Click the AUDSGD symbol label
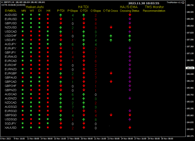This screenshot has width=195, height=141. click(x=11, y=107)
